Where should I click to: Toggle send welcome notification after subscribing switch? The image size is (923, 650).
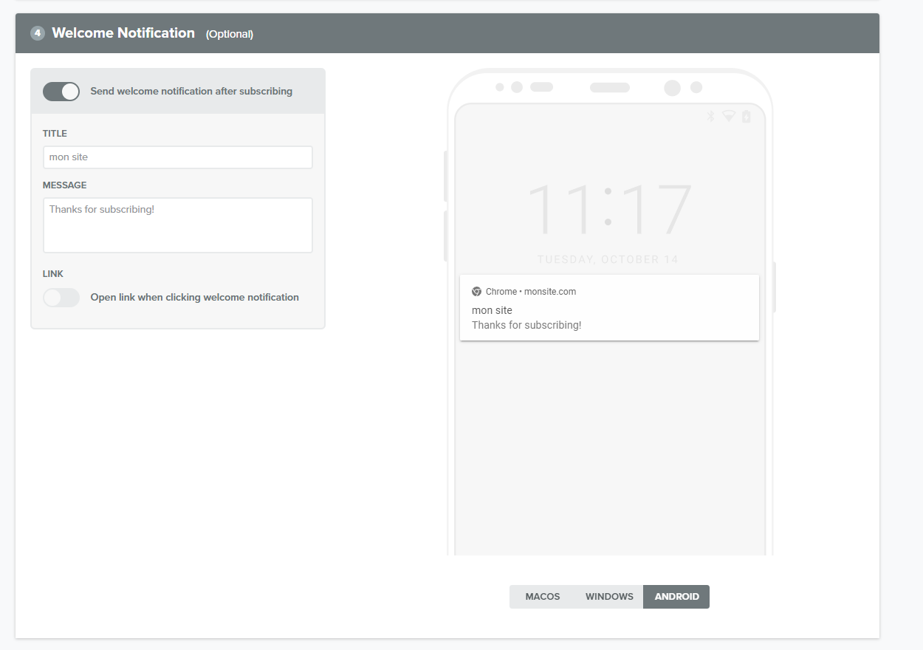61,92
